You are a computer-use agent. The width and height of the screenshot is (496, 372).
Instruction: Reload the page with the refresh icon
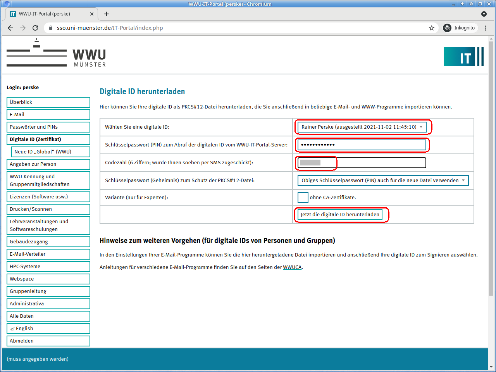click(x=35, y=28)
